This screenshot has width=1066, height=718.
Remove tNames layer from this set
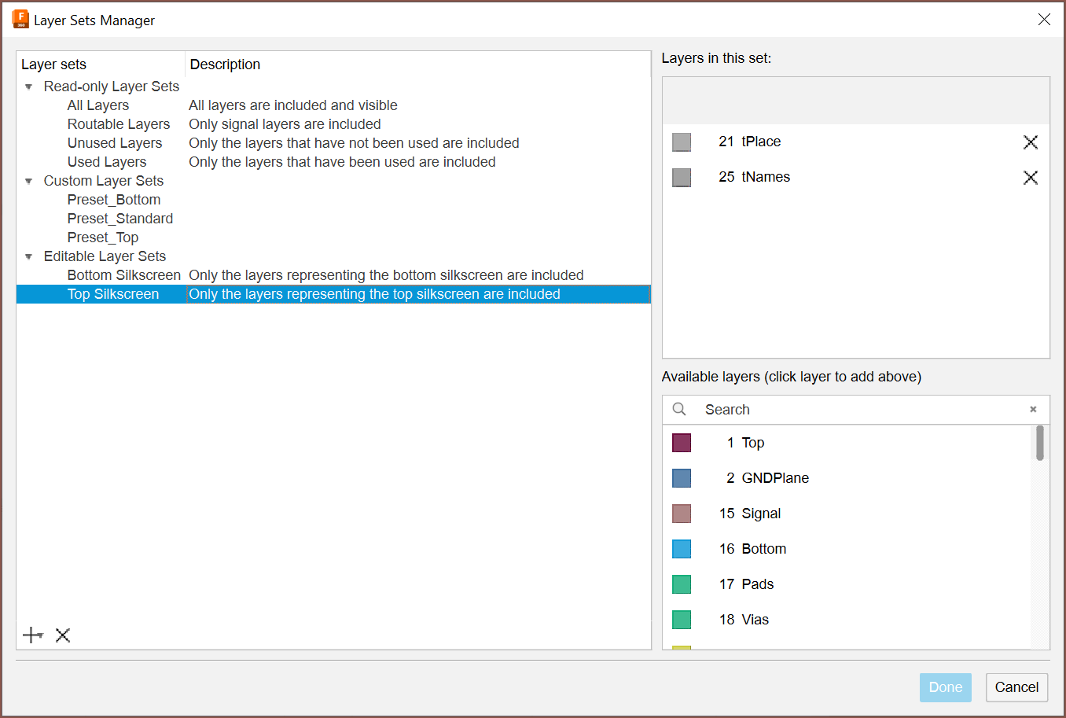[x=1030, y=178]
